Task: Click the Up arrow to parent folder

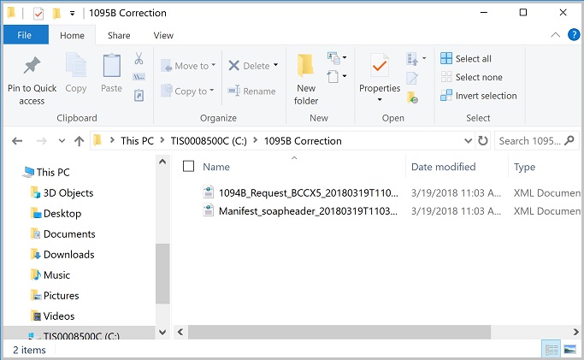Action: pos(80,141)
